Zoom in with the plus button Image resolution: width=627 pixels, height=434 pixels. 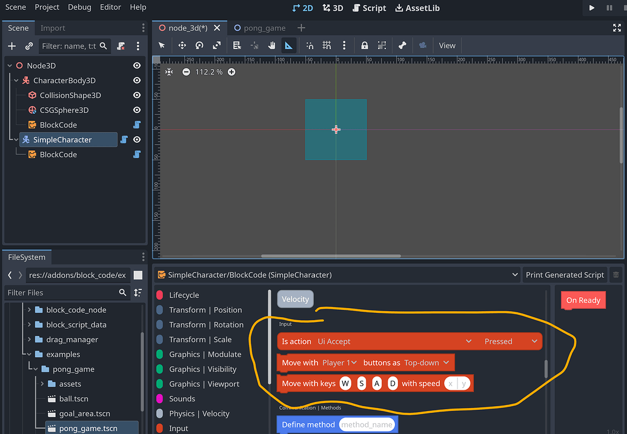coord(231,72)
